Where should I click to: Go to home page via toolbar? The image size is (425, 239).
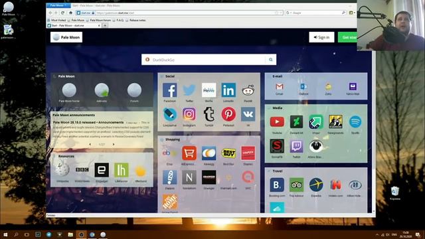pyautogui.click(x=70, y=13)
